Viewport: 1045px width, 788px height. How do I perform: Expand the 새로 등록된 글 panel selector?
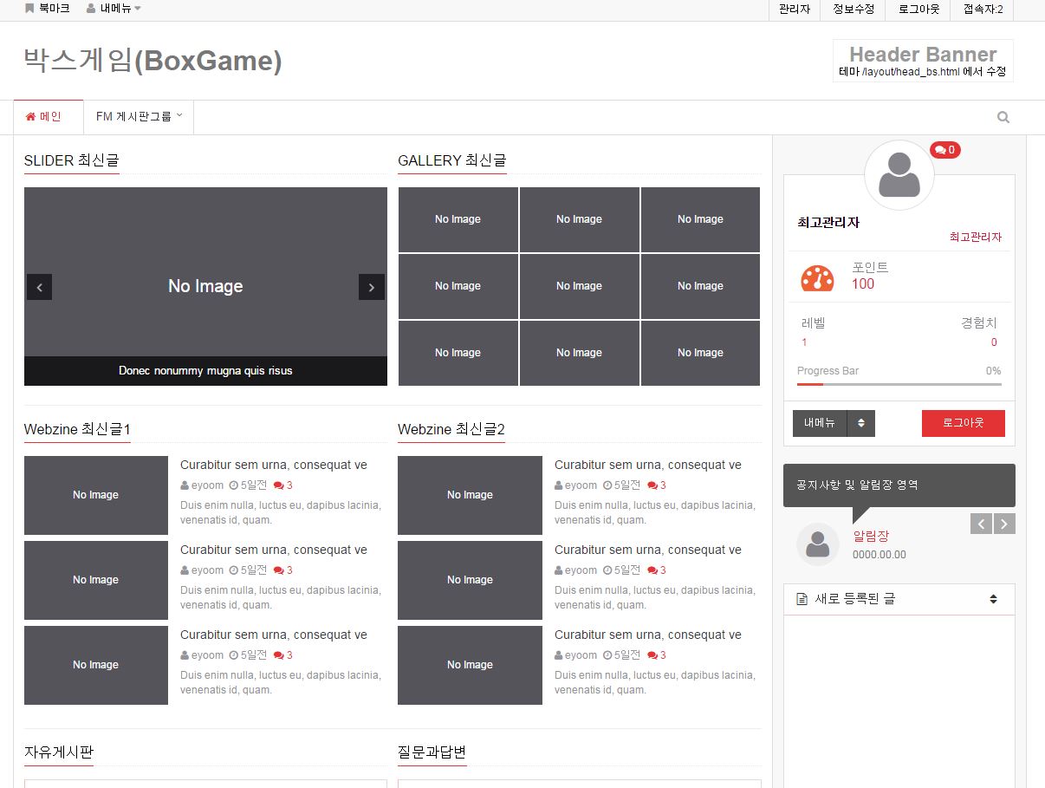coord(993,599)
